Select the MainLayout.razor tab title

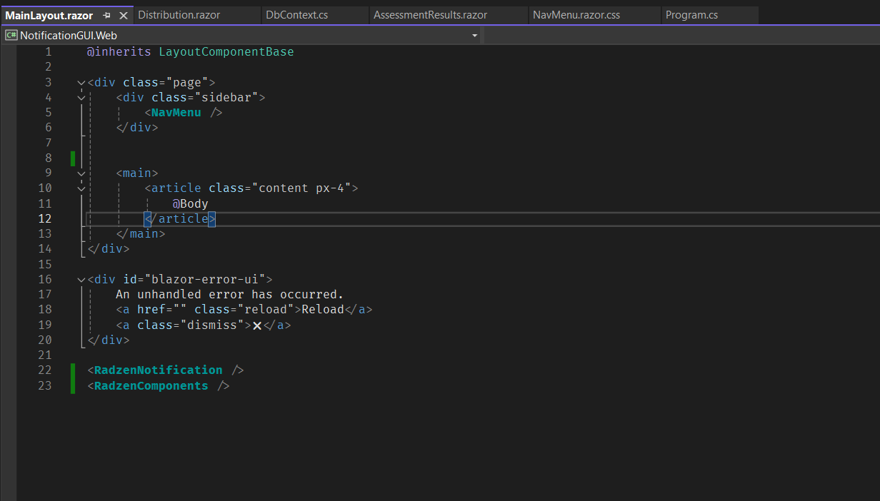[49, 15]
